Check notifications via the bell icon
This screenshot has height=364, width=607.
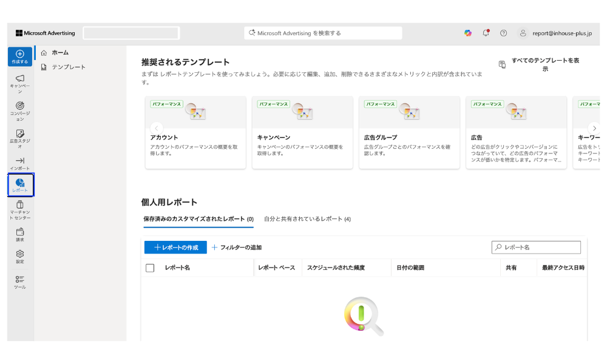[486, 33]
